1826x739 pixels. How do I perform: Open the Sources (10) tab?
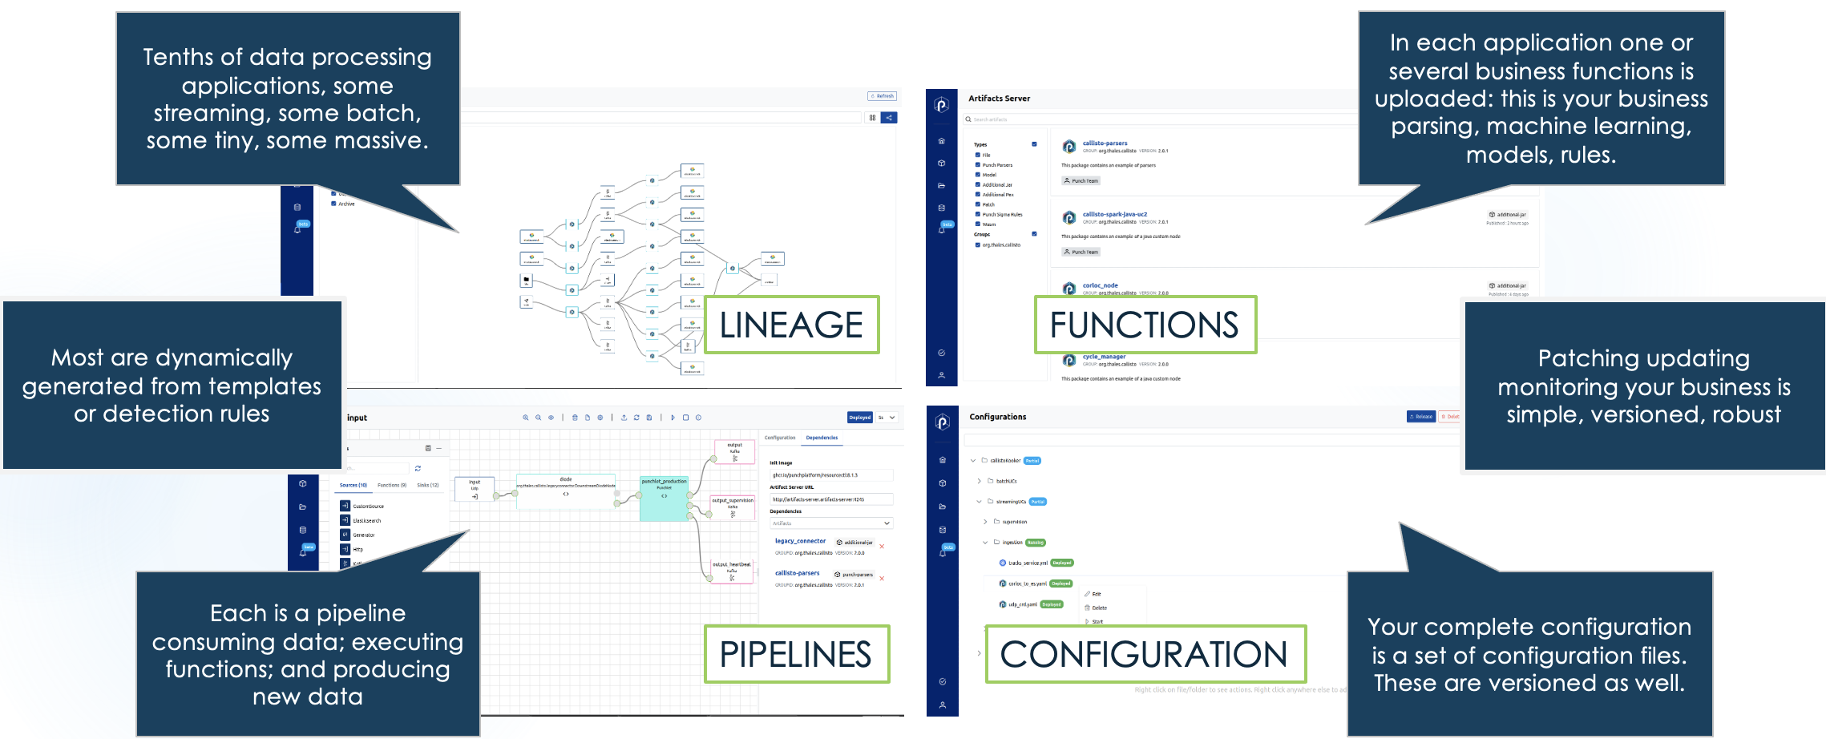click(x=353, y=485)
